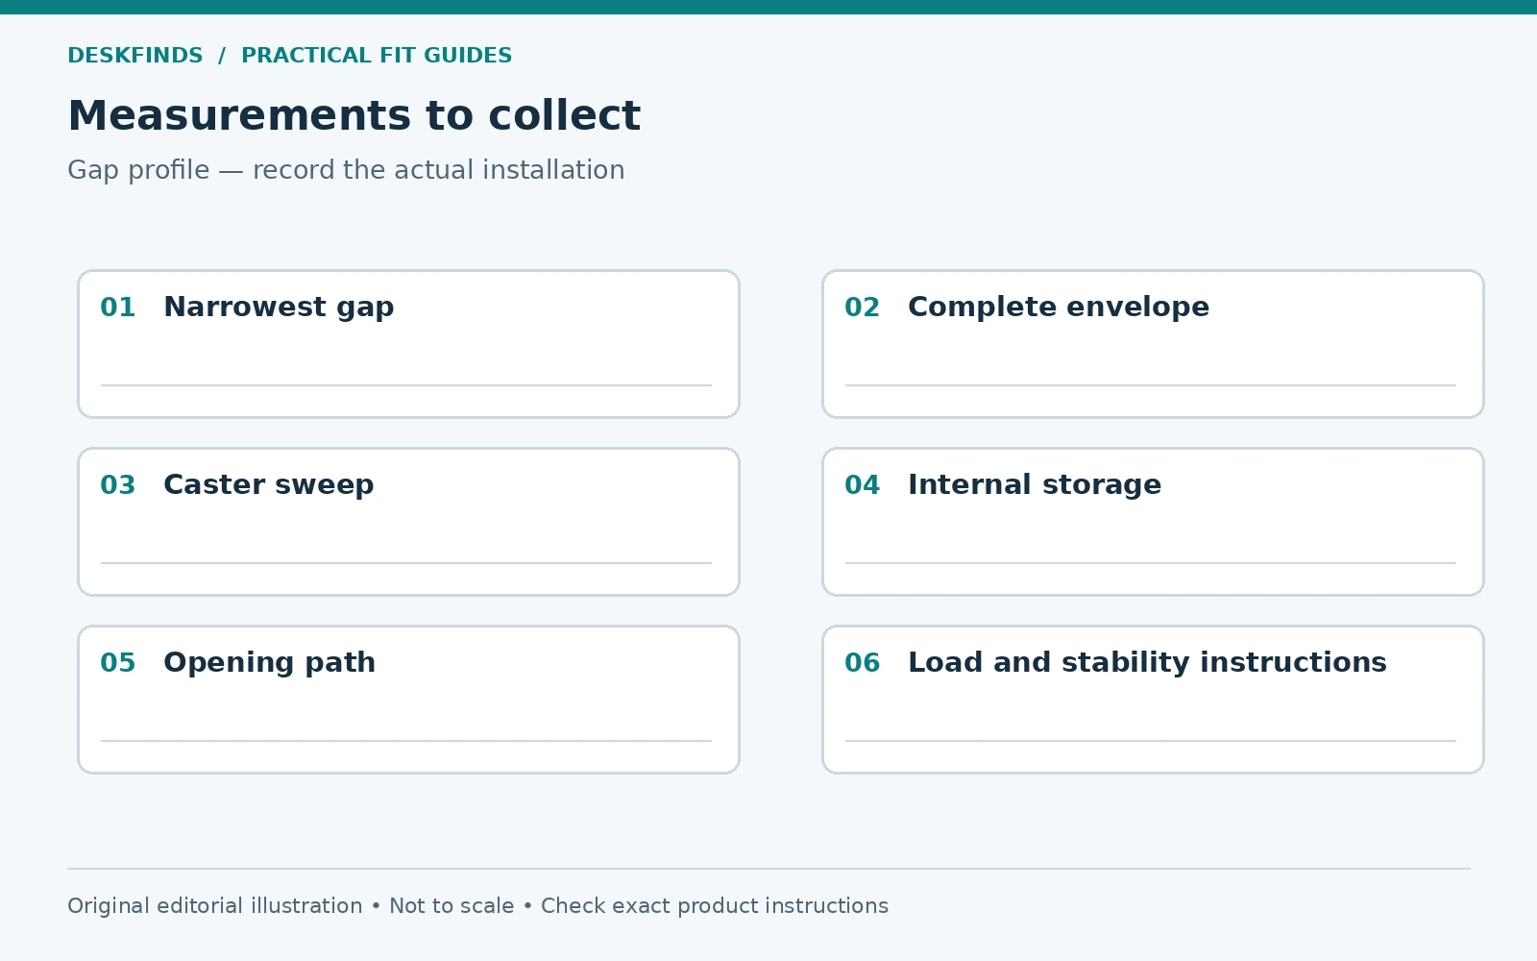Open the DESKFINDS breadcrumb link
The image size is (1537, 961).
pyautogui.click(x=135, y=56)
